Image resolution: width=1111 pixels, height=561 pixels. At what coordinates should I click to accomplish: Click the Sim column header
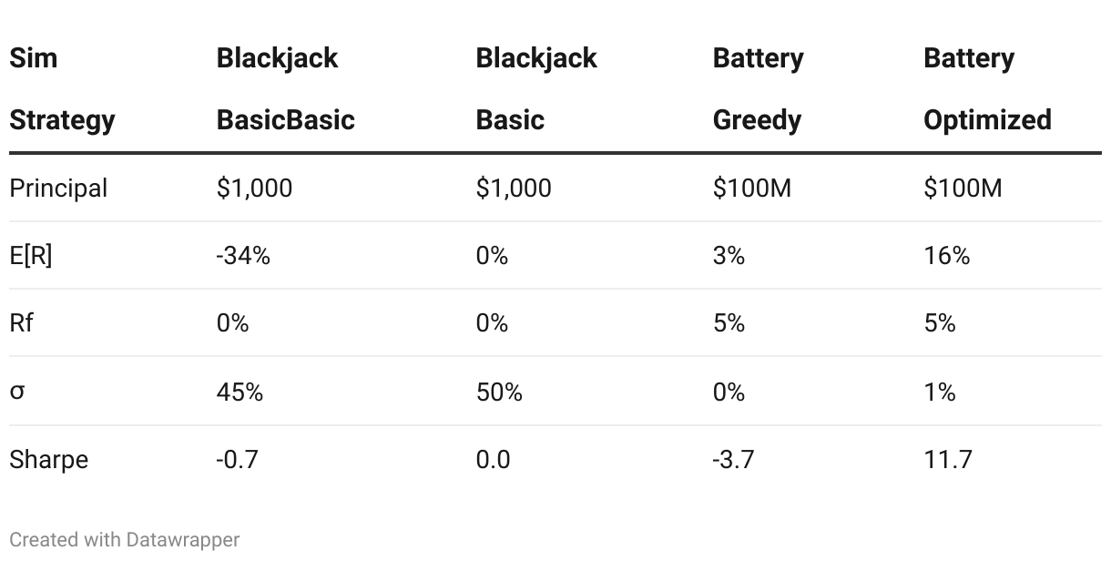[62, 88]
